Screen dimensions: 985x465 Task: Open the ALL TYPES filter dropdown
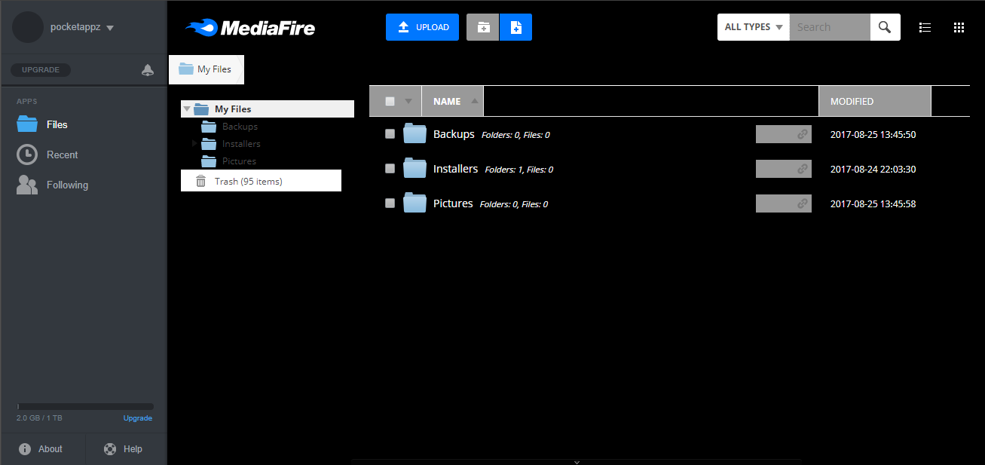point(752,26)
